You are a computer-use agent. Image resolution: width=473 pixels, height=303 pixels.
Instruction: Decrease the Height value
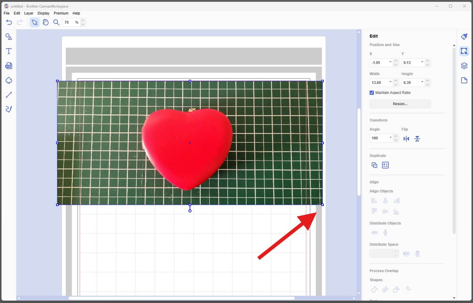pos(428,85)
